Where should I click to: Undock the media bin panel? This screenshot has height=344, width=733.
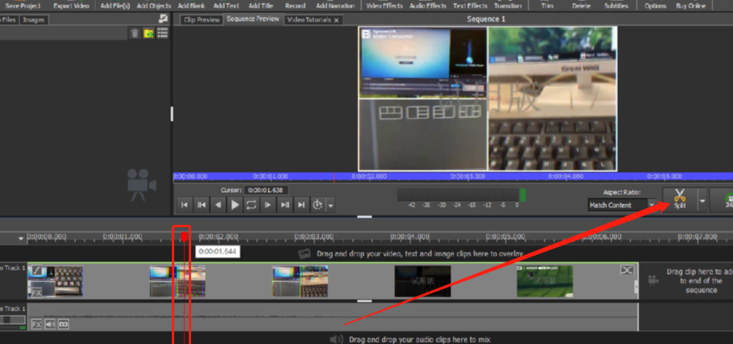(163, 19)
